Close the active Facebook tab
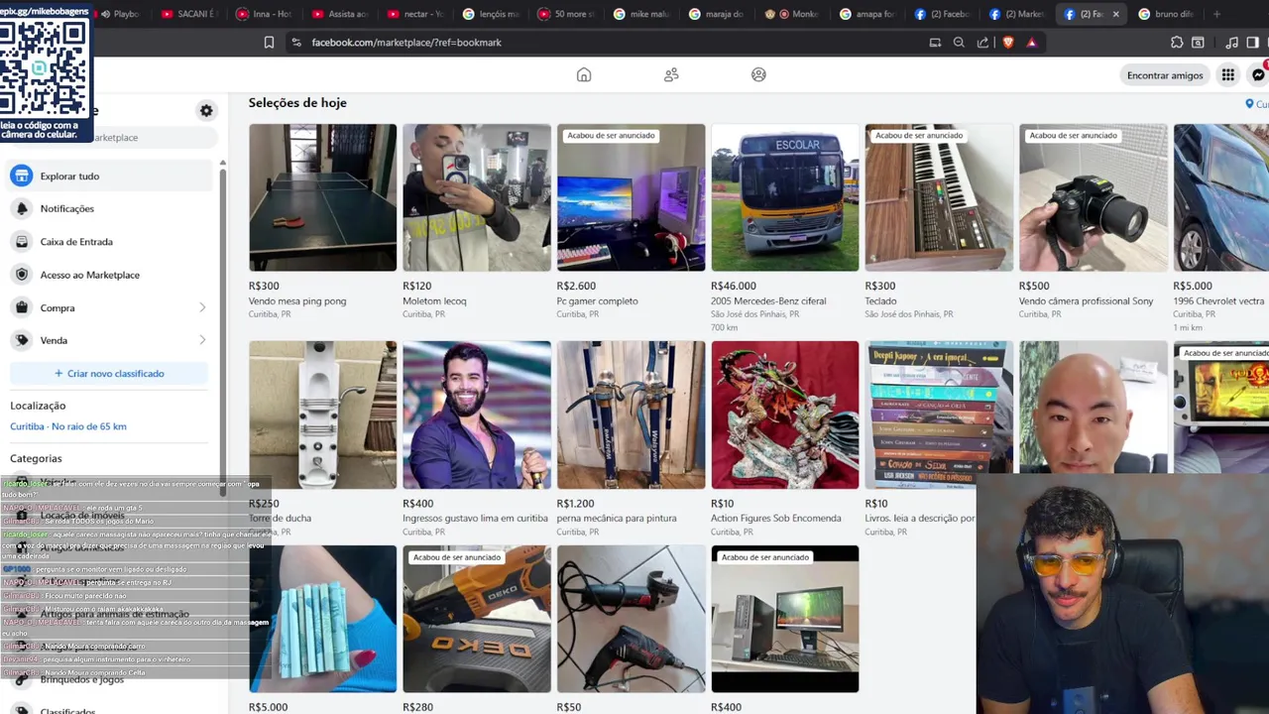This screenshot has height=714, width=1269. click(1115, 14)
